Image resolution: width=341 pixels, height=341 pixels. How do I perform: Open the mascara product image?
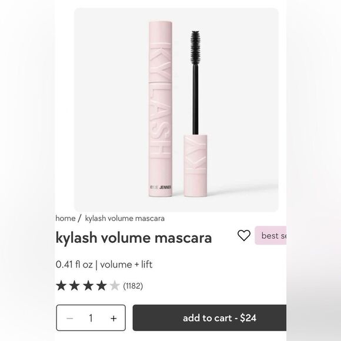click(x=176, y=110)
